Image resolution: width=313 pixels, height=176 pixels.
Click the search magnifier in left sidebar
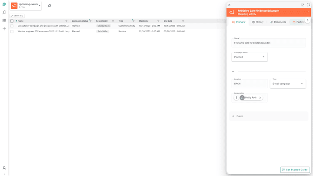4,13
